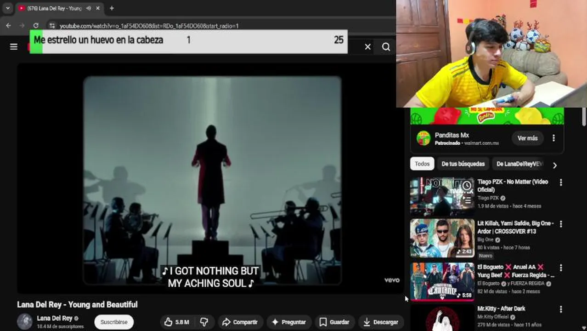
Task: Open the Lana Del Rey channel name link
Action: 55,318
